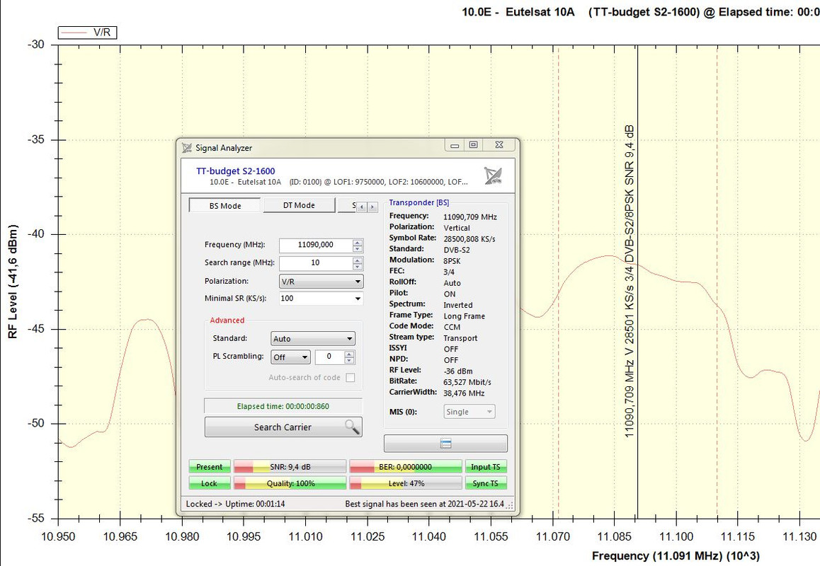Screen dimensions: 820x566
Task: Click the Polarization value Vertical
Action: coord(457,228)
